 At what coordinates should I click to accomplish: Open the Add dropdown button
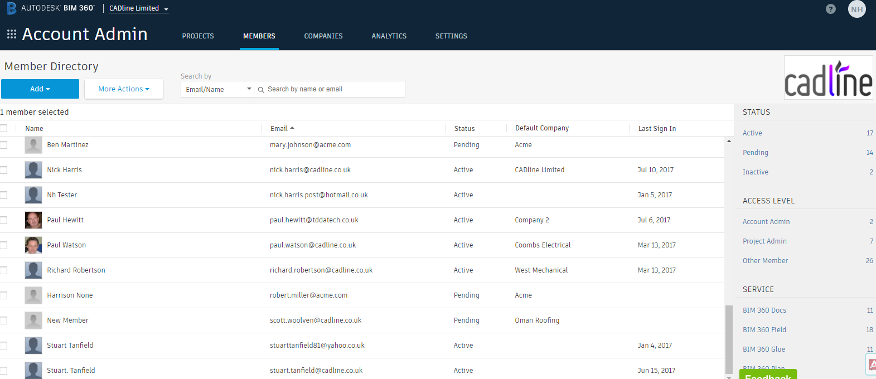40,89
